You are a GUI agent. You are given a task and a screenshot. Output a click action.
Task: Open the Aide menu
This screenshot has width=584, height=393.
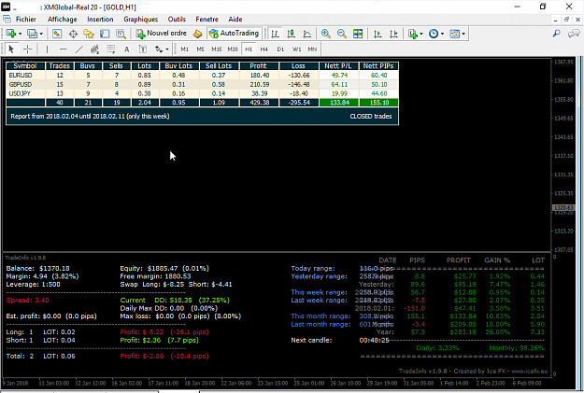point(235,20)
